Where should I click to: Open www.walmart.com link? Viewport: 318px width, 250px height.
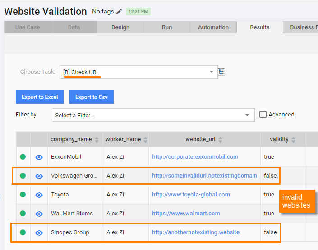pyautogui.click(x=186, y=213)
